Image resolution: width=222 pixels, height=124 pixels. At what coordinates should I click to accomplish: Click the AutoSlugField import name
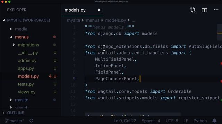[x=205, y=46]
